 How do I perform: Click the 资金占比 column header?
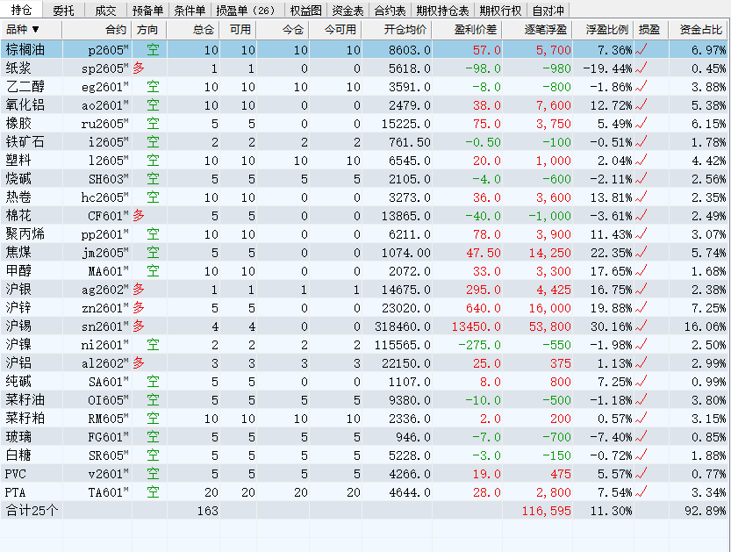[x=700, y=30]
